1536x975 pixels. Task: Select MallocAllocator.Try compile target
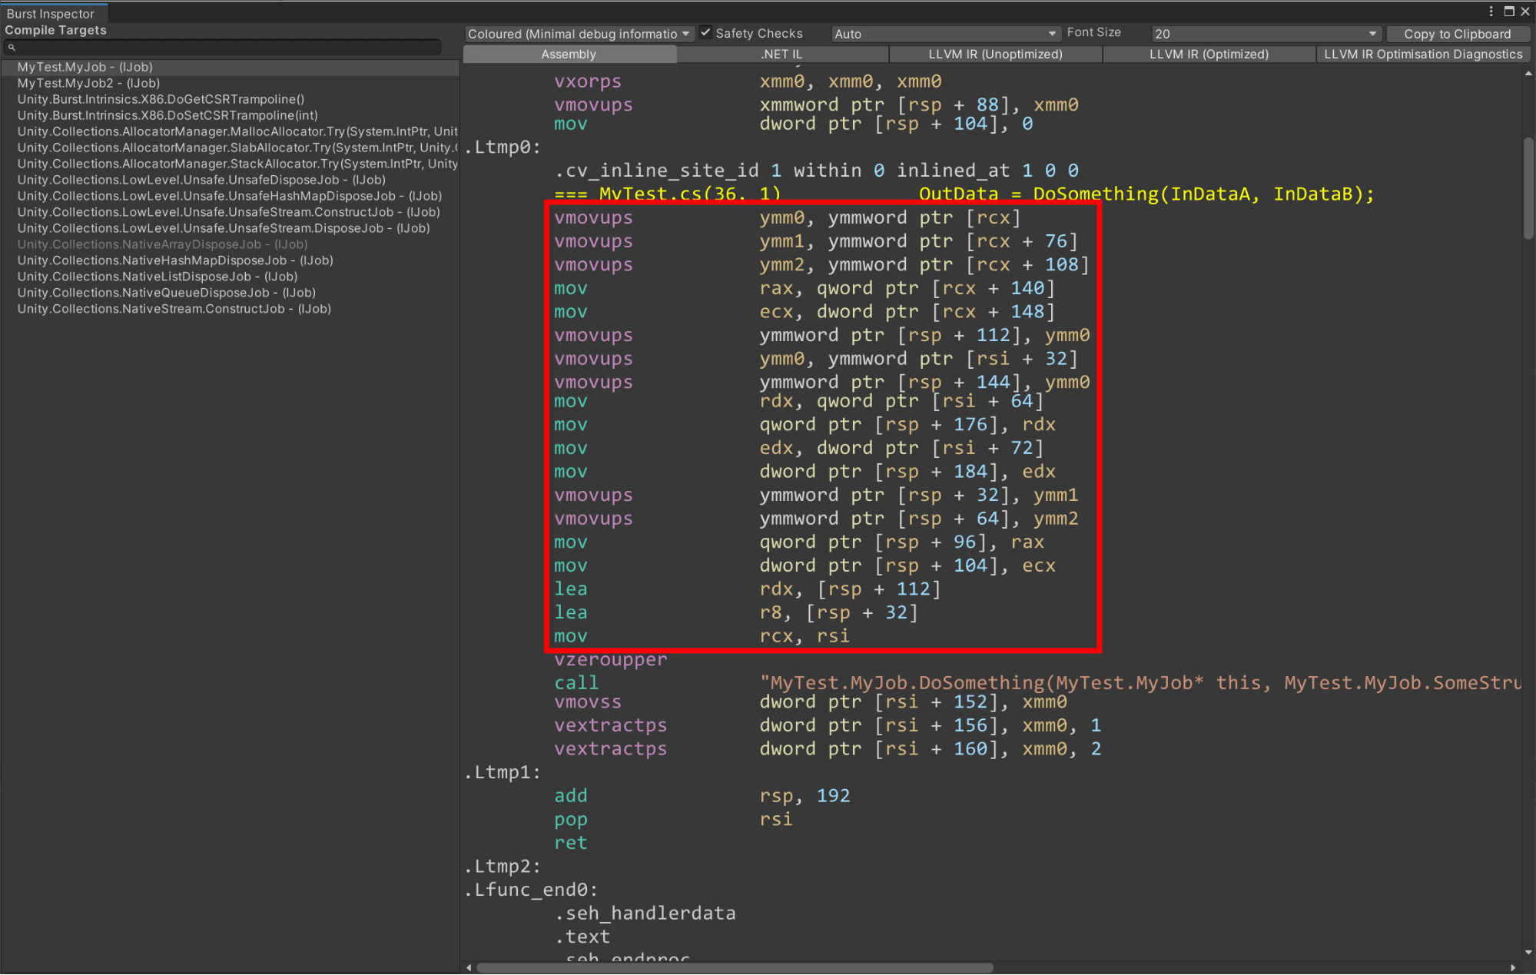pyautogui.click(x=231, y=132)
